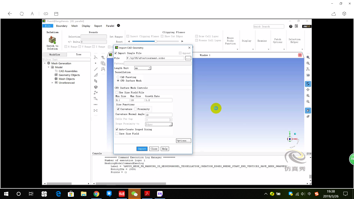Image resolution: width=354 pixels, height=199 pixels.
Task: Select the triangle face selection filter icon
Action: [x=96, y=75]
